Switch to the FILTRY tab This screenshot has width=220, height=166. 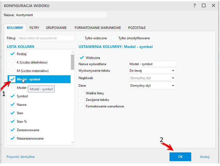[34, 28]
